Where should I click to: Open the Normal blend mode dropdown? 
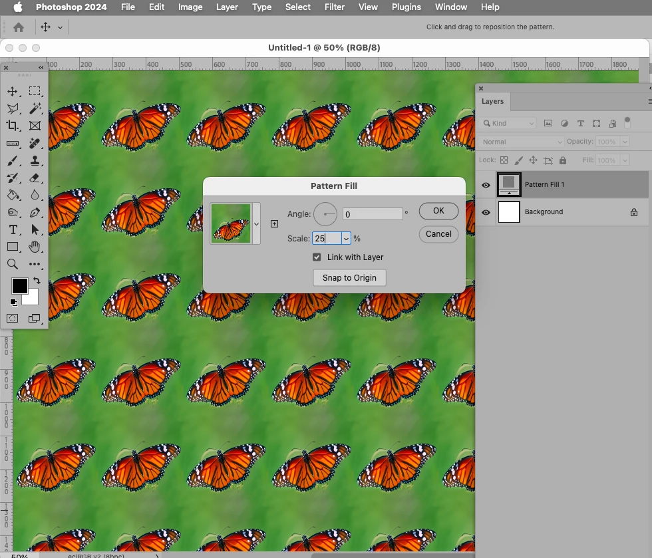[x=521, y=142]
